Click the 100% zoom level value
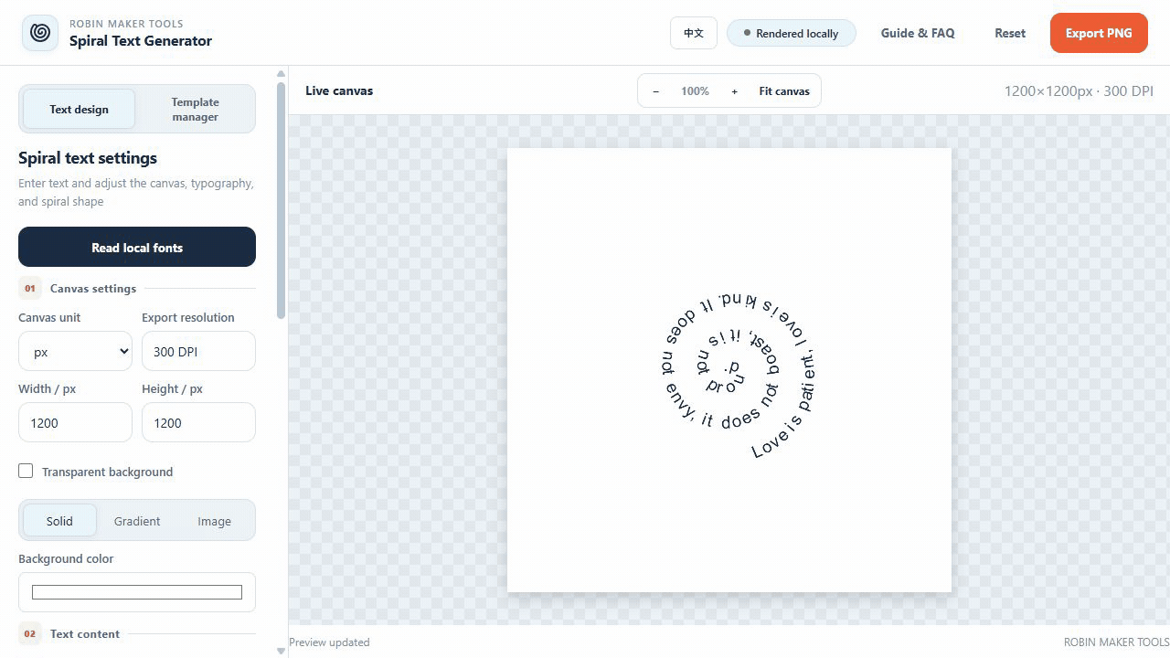This screenshot has height=658, width=1170. point(695,91)
